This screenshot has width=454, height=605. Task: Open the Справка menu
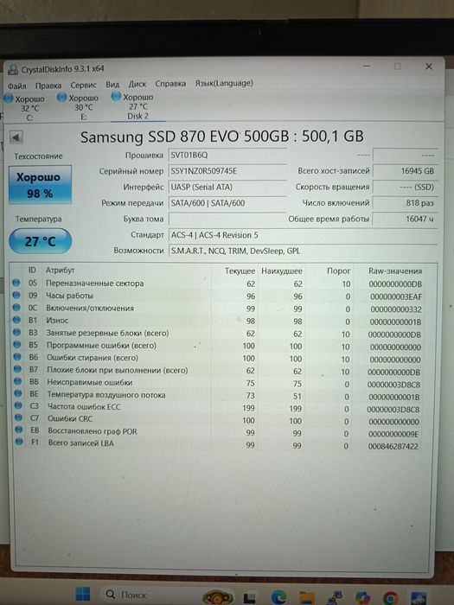[x=170, y=84]
